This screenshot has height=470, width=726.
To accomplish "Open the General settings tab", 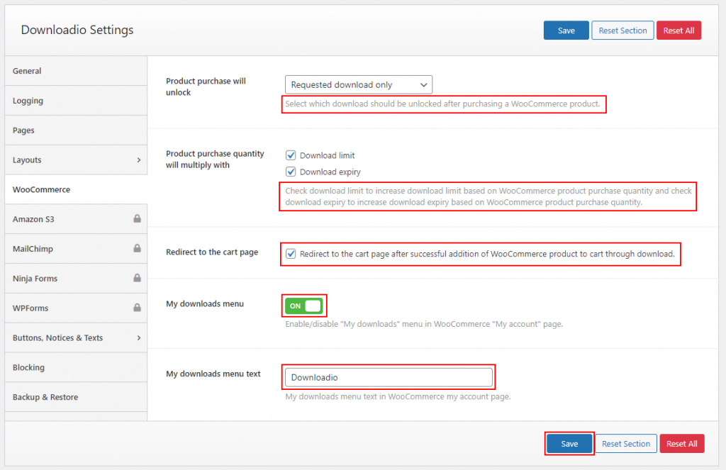I will click(76, 71).
